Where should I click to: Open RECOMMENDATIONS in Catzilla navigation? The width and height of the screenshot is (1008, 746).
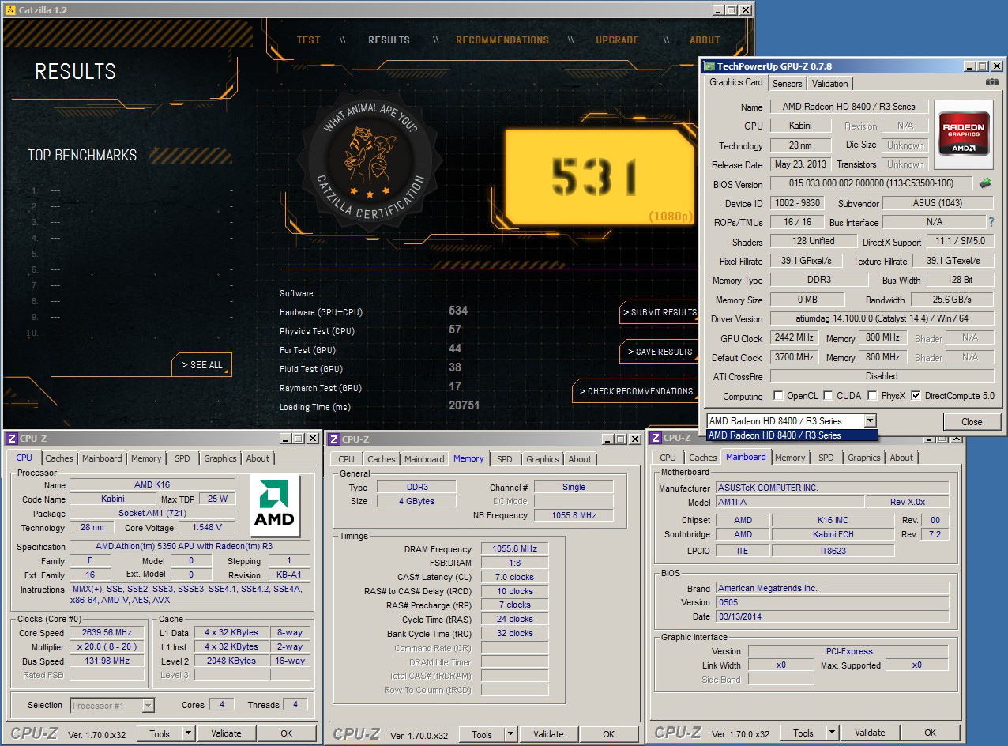coord(502,40)
